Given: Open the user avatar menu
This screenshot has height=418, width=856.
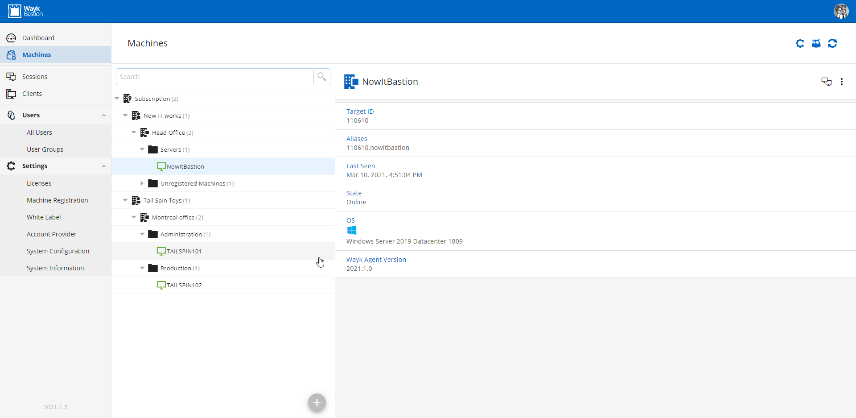Looking at the screenshot, I should click(x=841, y=11).
